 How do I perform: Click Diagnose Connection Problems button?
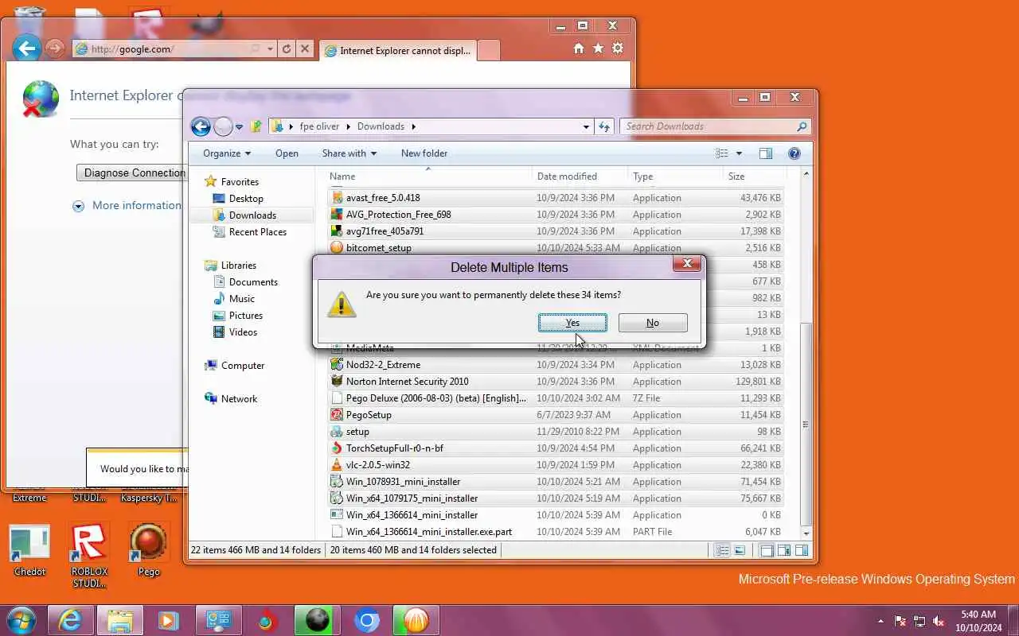[132, 173]
